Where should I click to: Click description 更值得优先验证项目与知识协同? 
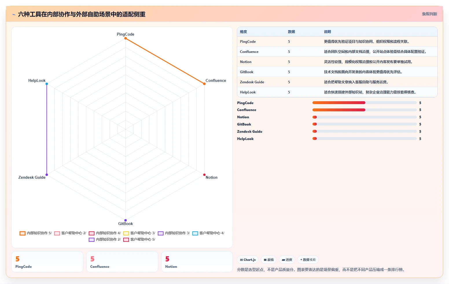tap(366, 42)
